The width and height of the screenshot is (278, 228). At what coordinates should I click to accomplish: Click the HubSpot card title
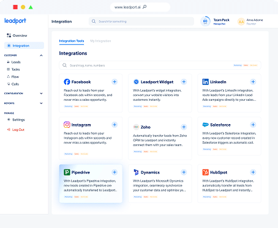coord(219,172)
